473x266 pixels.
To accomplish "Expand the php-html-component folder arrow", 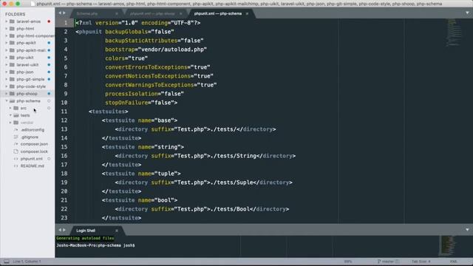I will pyautogui.click(x=7, y=36).
